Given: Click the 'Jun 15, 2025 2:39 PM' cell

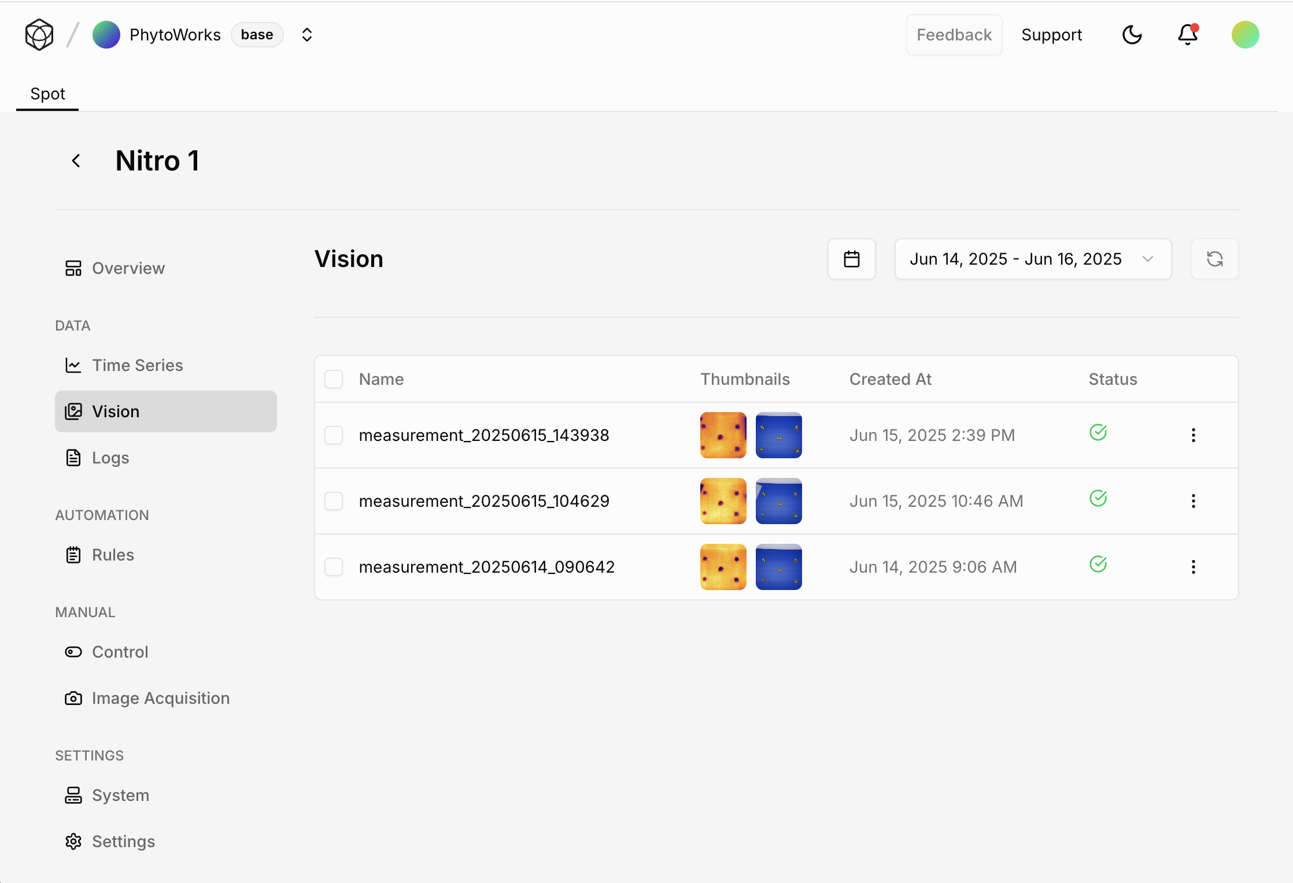Looking at the screenshot, I should pos(932,435).
